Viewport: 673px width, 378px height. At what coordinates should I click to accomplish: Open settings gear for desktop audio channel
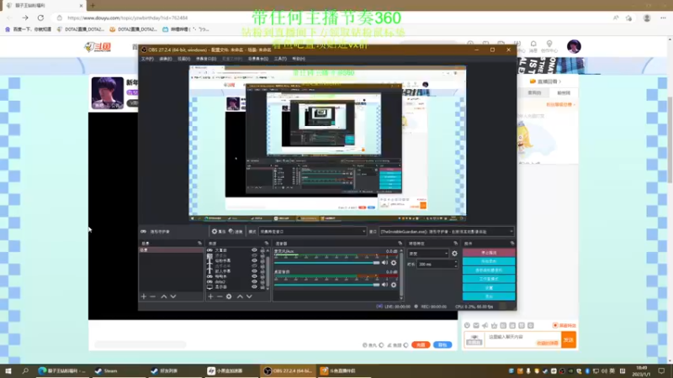click(x=394, y=285)
